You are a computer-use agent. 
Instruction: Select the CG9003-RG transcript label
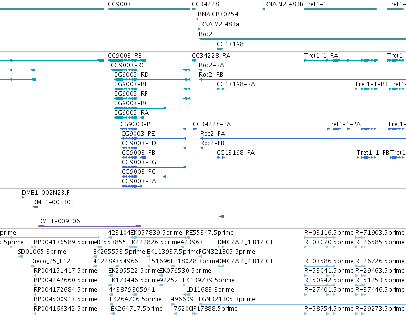[128, 65]
